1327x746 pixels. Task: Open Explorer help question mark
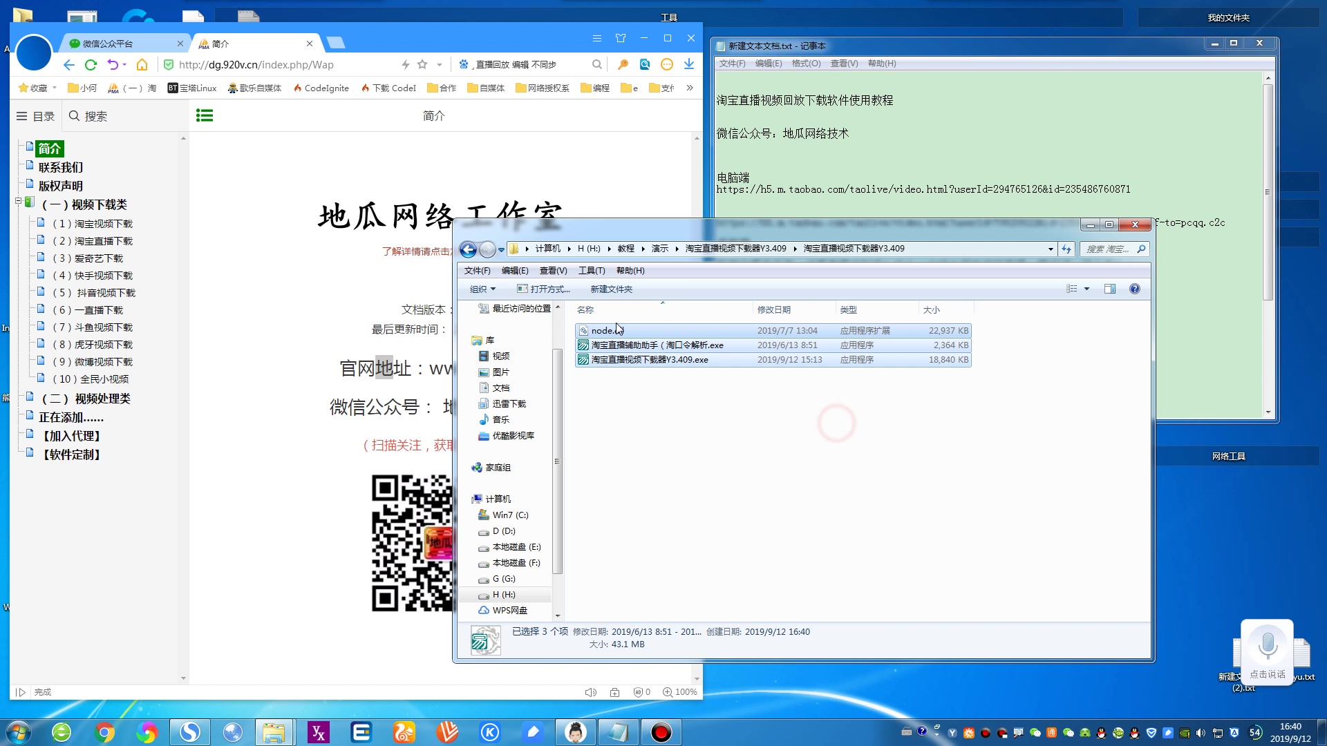(1135, 289)
